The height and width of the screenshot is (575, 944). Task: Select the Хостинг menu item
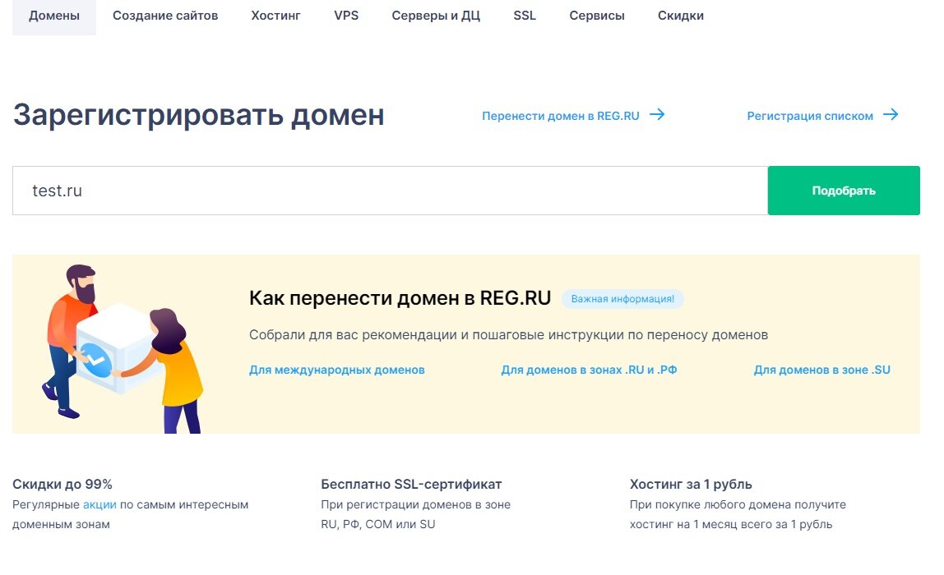point(275,16)
